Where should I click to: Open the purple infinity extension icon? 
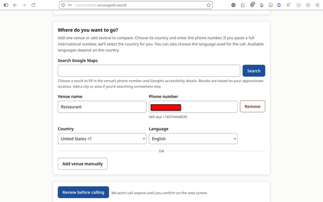279,5
